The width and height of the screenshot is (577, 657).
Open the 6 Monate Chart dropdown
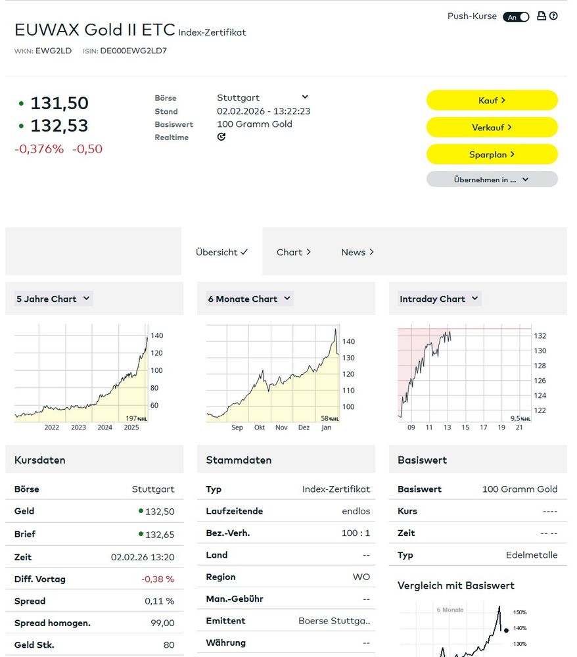point(250,299)
